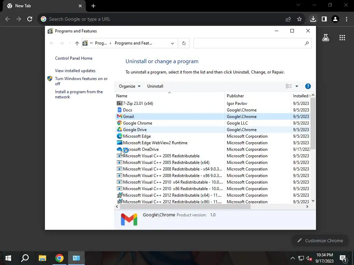Click the Gmail envelope icon in list
The height and width of the screenshot is (265, 354).
119,117
